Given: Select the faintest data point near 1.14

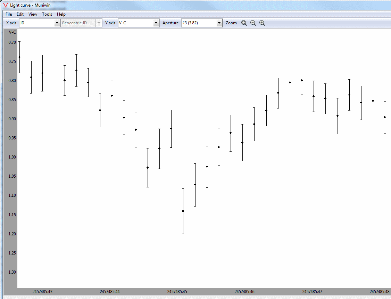Looking at the screenshot, I should pyautogui.click(x=183, y=211).
